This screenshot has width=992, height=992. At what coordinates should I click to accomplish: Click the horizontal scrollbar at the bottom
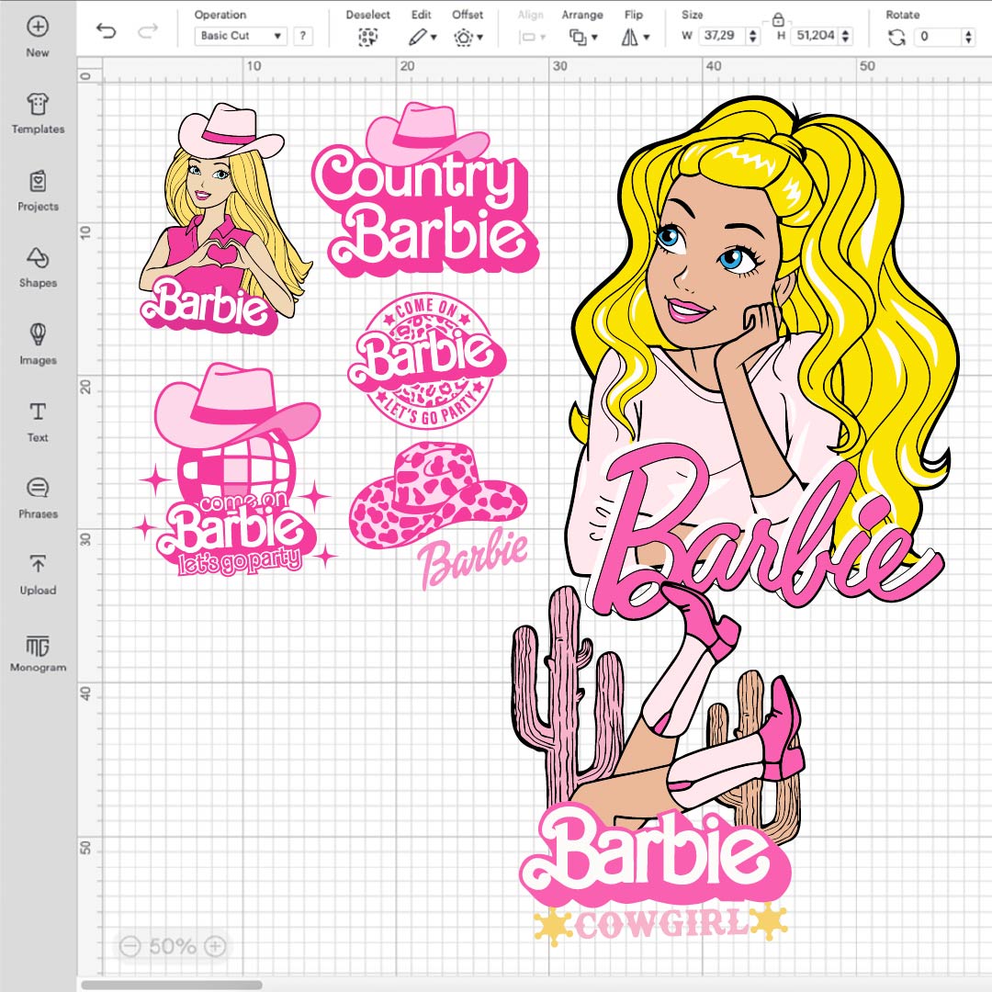(171, 985)
